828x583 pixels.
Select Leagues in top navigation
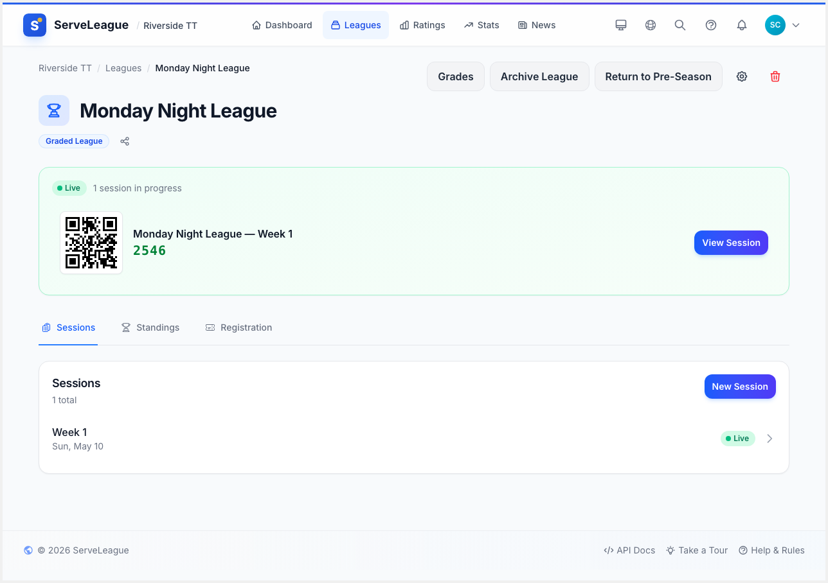tap(356, 25)
